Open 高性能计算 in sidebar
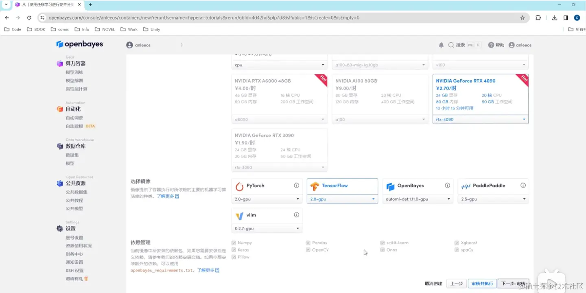 coord(77,89)
